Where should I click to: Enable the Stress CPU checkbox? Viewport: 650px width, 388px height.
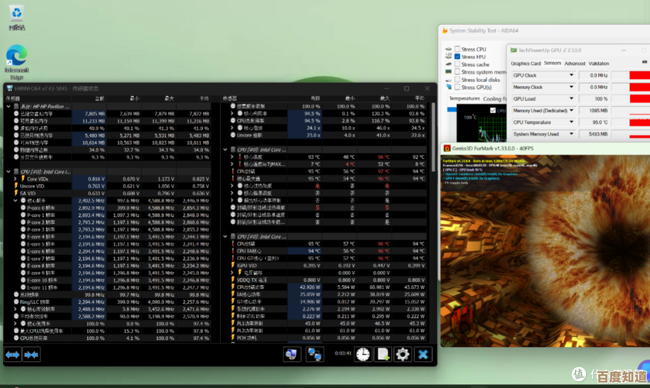pos(457,49)
